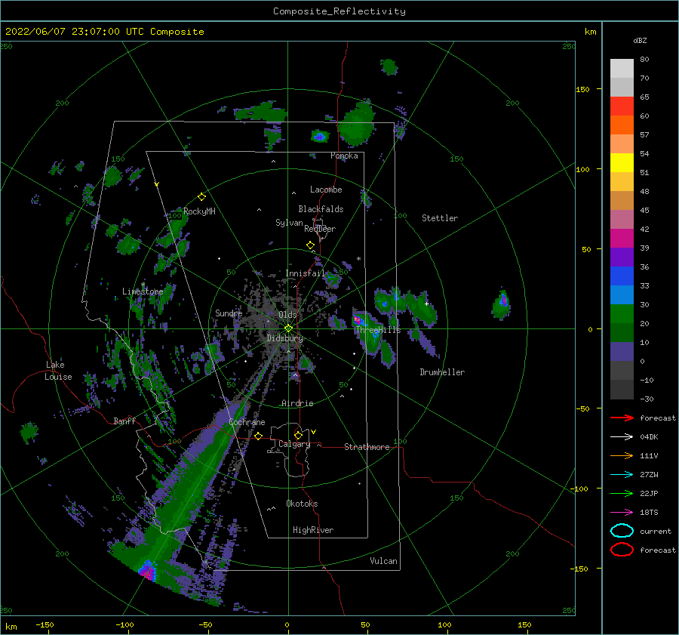Click the Calgary city label
The image size is (679, 635).
[294, 444]
